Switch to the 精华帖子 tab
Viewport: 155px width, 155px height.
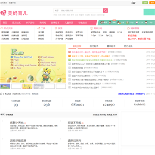111,46
